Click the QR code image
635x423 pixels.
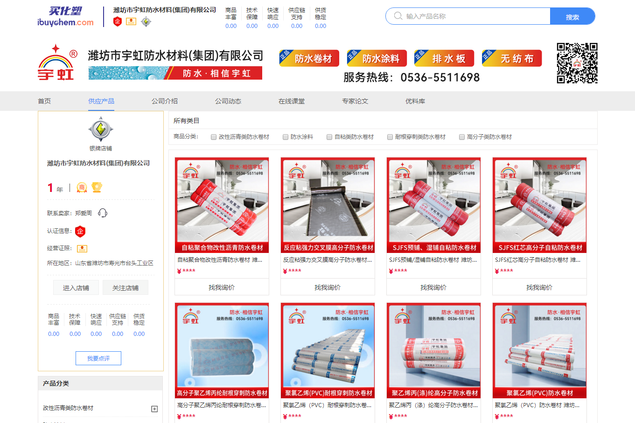[577, 63]
